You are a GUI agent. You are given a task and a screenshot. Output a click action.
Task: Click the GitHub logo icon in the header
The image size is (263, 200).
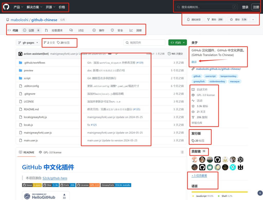click(x=6, y=7)
